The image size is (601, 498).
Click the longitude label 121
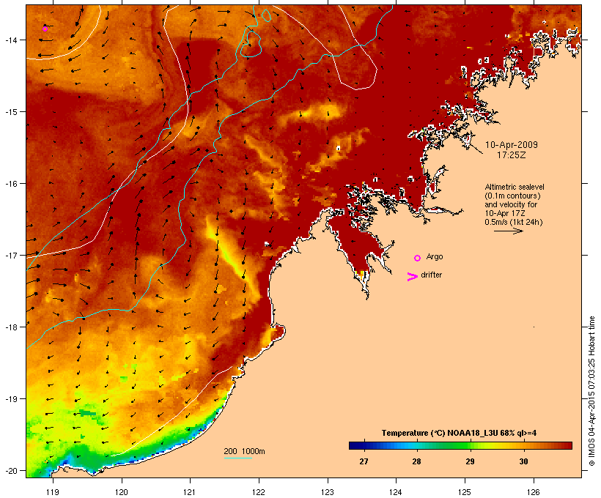coord(190,492)
